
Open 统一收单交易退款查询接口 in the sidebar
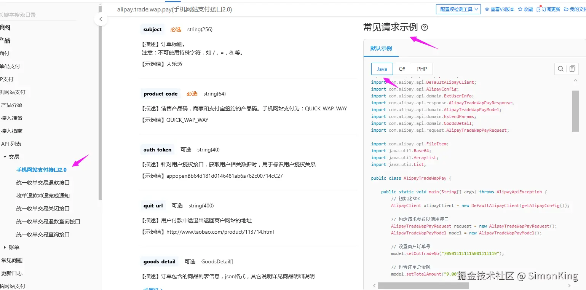click(x=48, y=221)
